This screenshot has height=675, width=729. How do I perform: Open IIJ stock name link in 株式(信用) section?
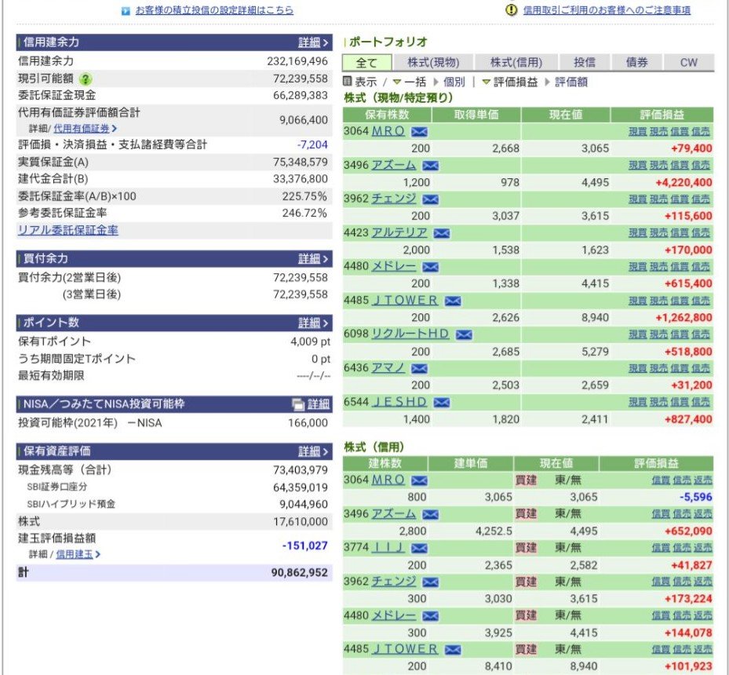pos(388,548)
